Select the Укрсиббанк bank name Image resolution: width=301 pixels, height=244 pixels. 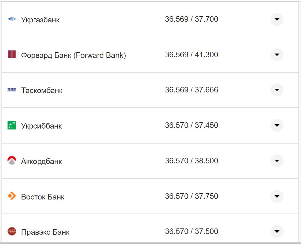[x=41, y=126]
